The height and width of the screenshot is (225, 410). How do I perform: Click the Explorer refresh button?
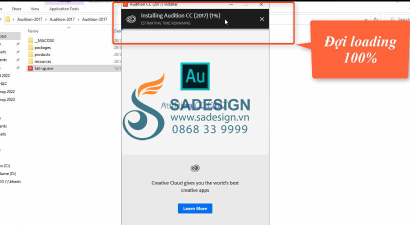[376, 19]
